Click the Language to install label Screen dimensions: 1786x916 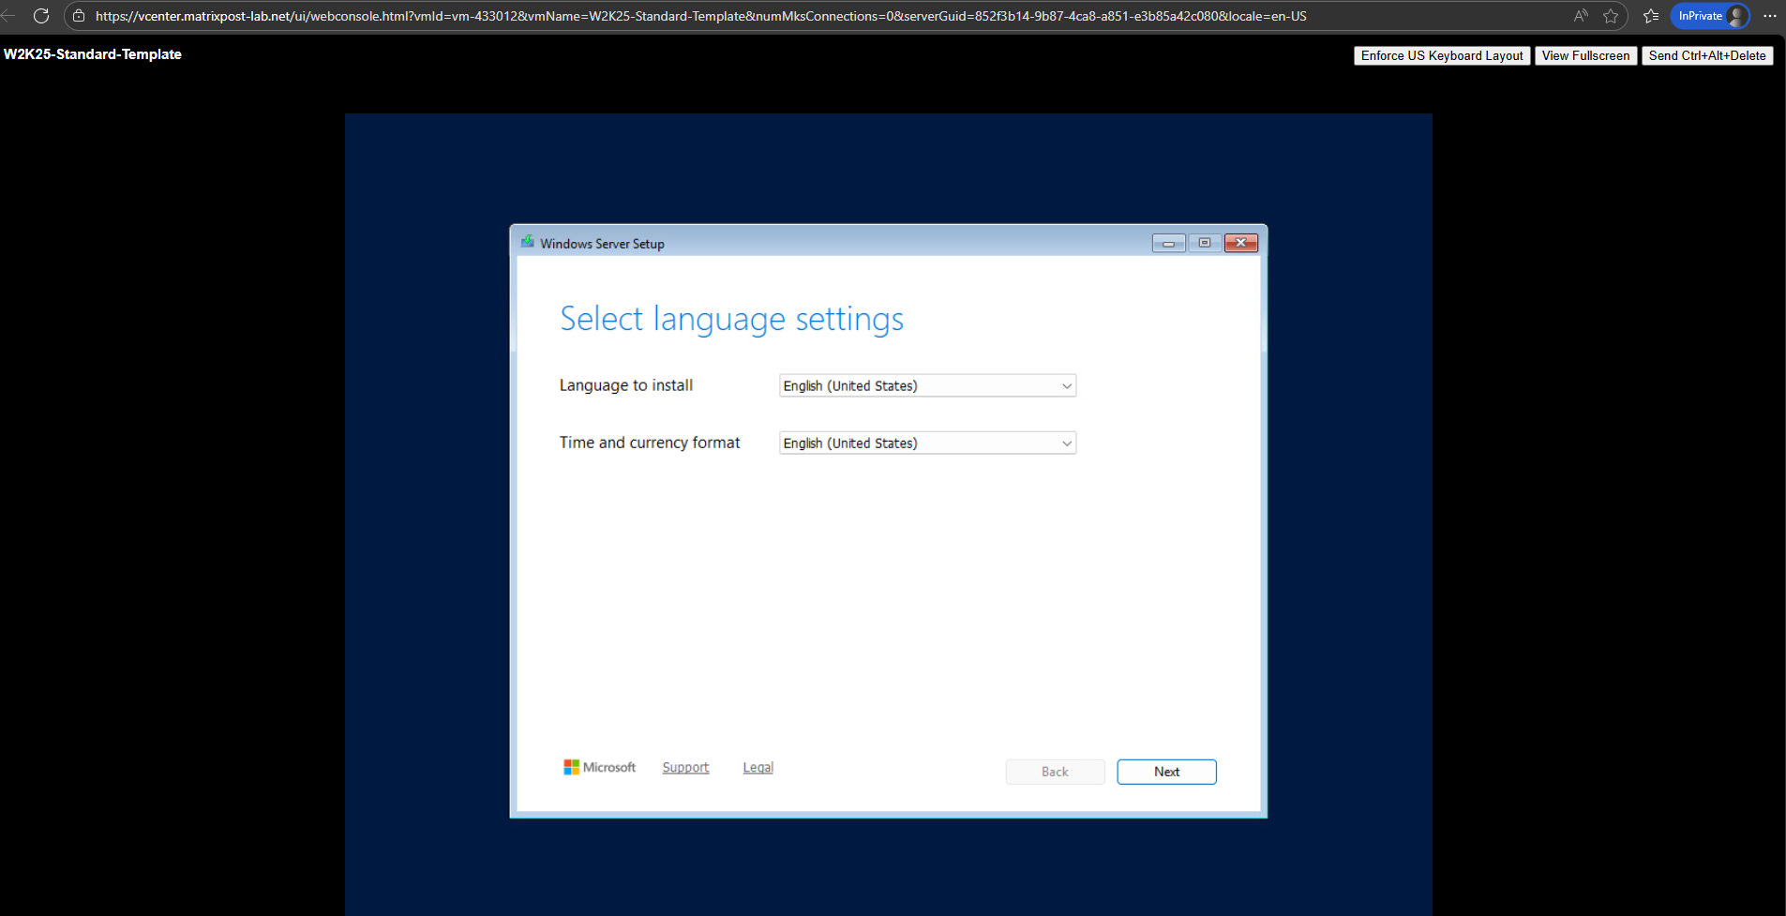(626, 385)
